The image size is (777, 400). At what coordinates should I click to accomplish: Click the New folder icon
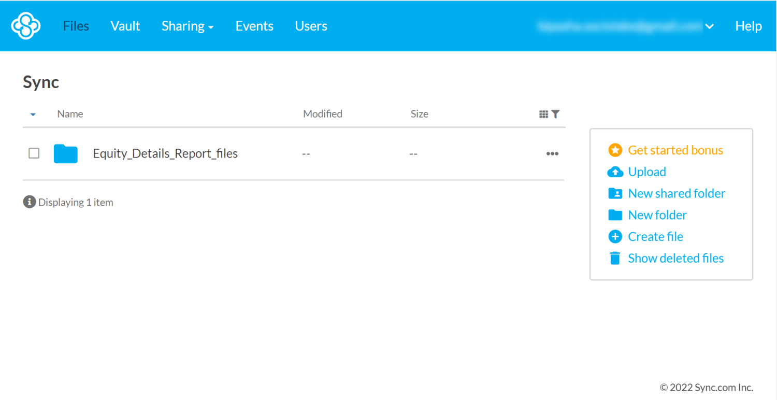pos(615,215)
